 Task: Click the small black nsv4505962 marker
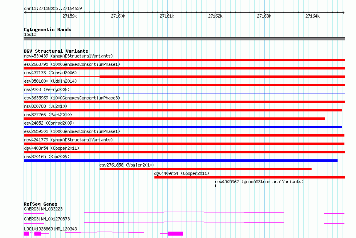pyautogui.click(x=216, y=186)
